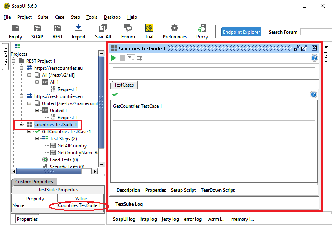
Task: Create a new SOAP project
Action: 37,32
